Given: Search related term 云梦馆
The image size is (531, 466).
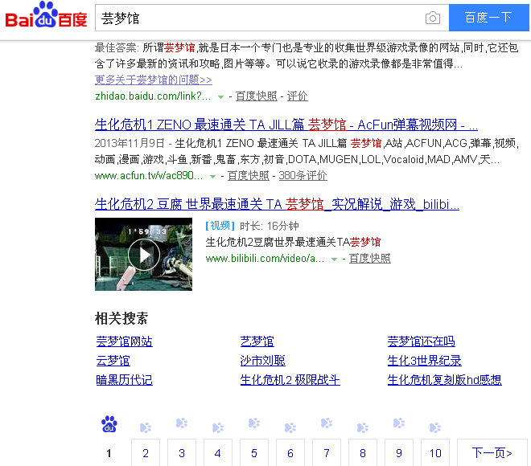Looking at the screenshot, I should [113, 361].
